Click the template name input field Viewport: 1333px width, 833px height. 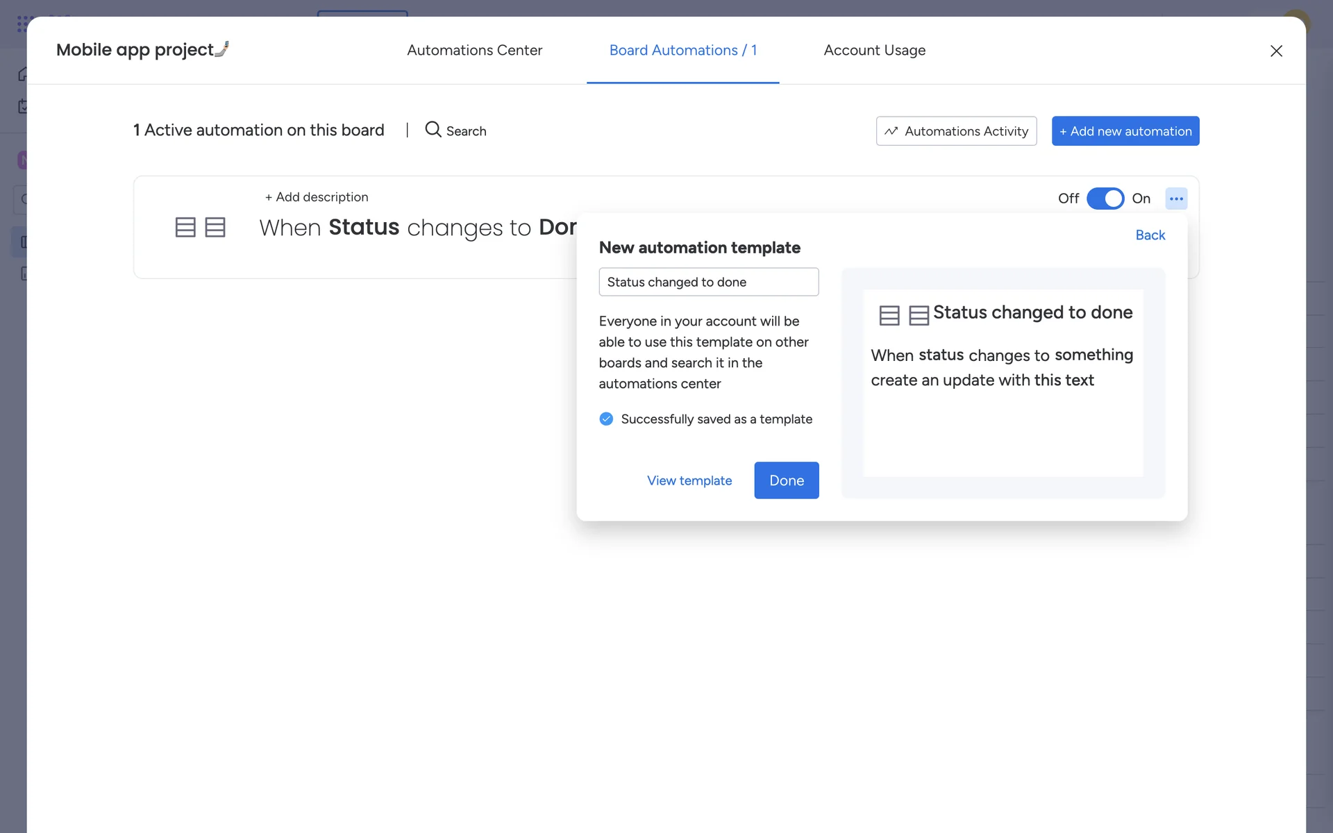[708, 282]
